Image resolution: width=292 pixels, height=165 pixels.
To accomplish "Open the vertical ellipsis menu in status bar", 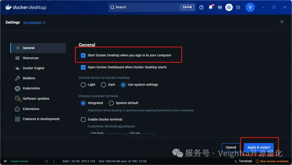I will (54, 161).
